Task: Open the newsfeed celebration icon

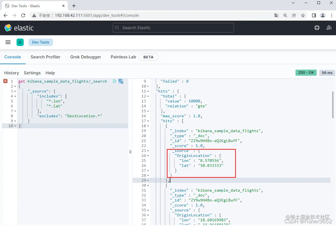Action: pyautogui.click(x=329, y=28)
